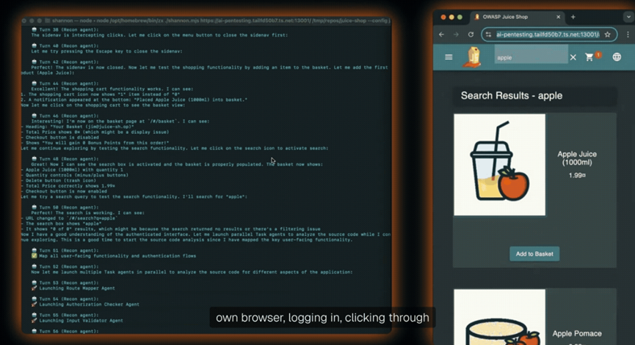The width and height of the screenshot is (635, 345).
Task: Go back to the previous browser page
Action: point(441,34)
